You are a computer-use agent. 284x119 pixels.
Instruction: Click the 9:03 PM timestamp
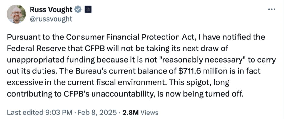[x=58, y=113]
